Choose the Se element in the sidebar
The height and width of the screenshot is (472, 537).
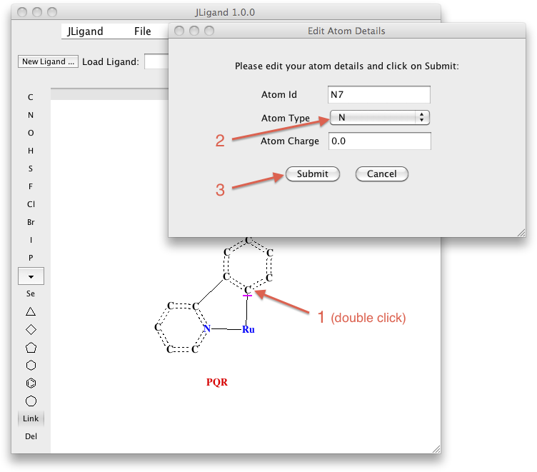pyautogui.click(x=31, y=293)
